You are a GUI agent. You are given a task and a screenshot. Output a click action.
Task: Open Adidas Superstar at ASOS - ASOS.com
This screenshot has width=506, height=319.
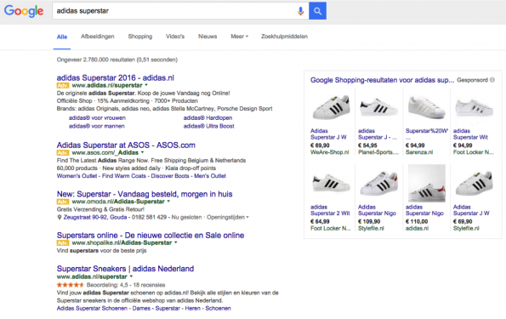tap(126, 145)
